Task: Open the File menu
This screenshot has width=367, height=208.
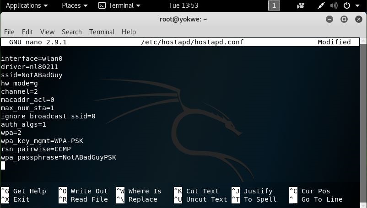Action: pyautogui.click(x=9, y=32)
